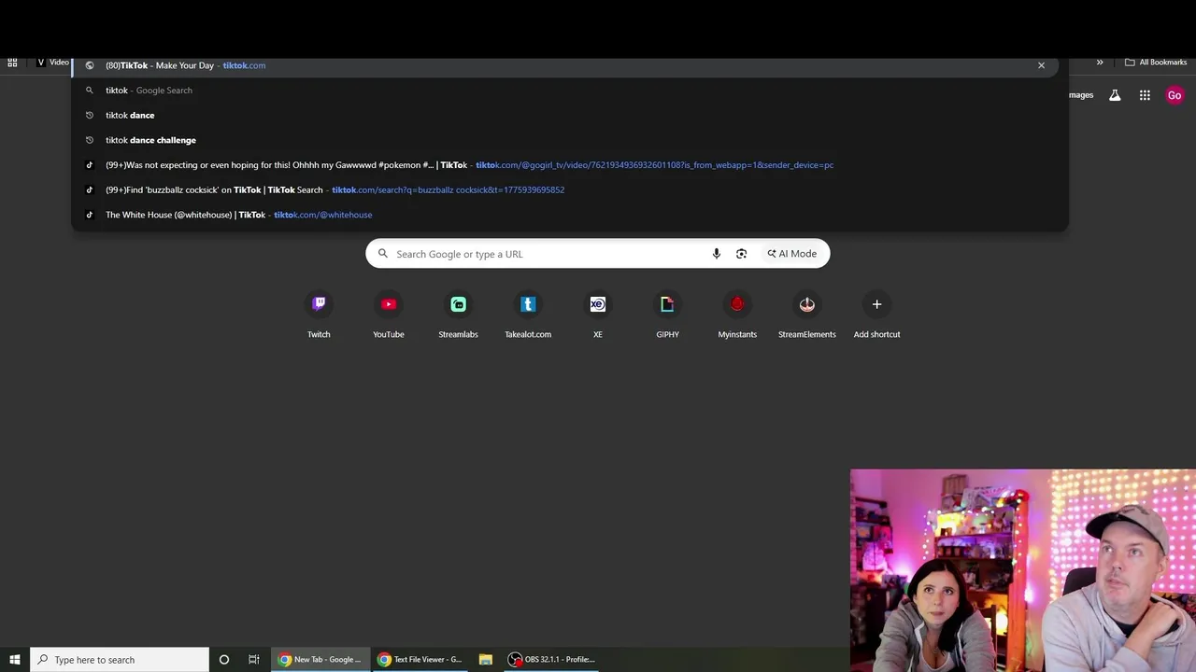Switch to New Tab - Google Chrome window
Image resolution: width=1196 pixels, height=672 pixels.
click(x=320, y=660)
